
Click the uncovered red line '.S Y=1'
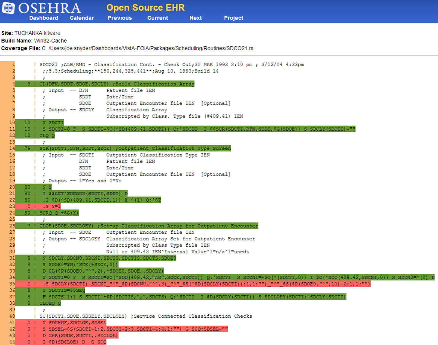pos(52,206)
